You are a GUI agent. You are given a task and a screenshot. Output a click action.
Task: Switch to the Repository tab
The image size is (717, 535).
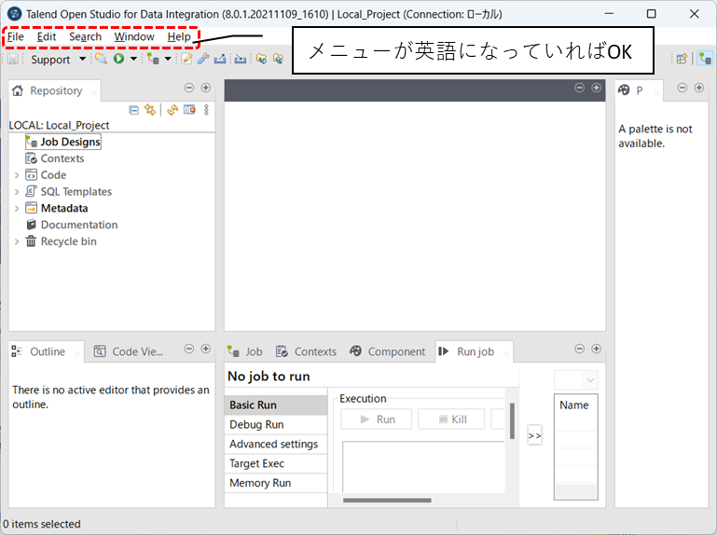[56, 90]
